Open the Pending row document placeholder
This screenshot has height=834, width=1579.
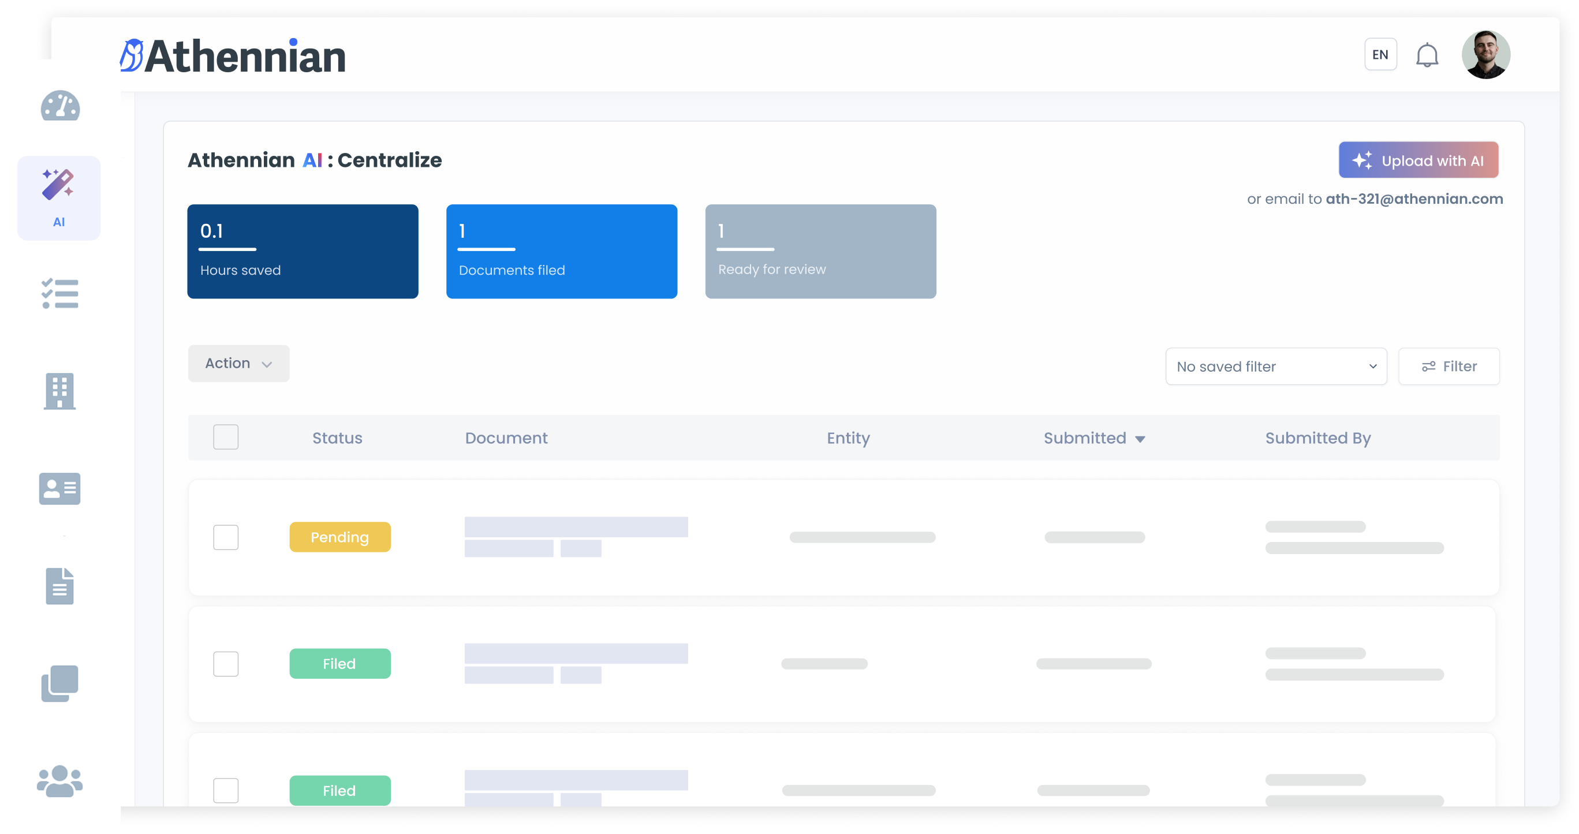[576, 537]
